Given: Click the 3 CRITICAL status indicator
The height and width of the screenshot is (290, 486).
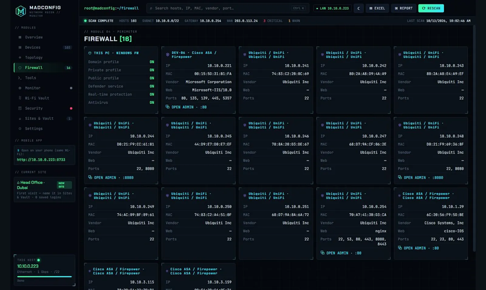Looking at the screenshot, I should 273,21.
